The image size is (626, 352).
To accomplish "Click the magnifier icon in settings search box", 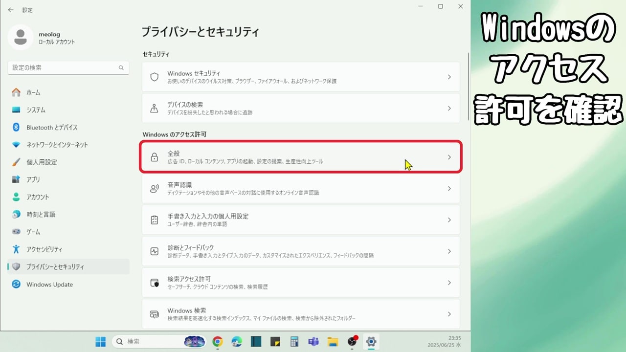I will [121, 68].
